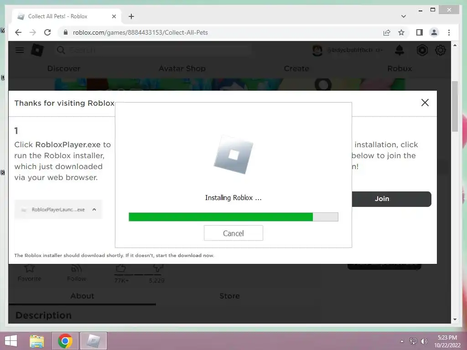
Task: Bookmark this page with the star
Action: (x=401, y=32)
